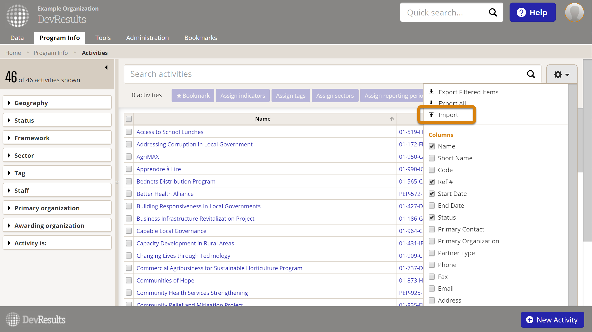592x332 pixels.
Task: Open the AgriMAX activity link
Action: (148, 156)
